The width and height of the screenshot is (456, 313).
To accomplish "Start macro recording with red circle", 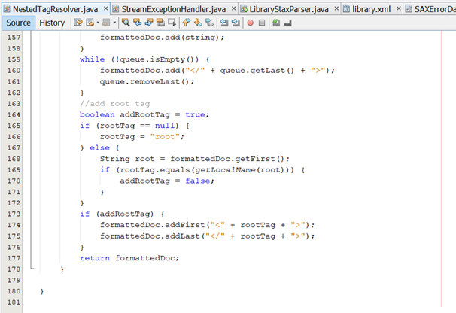I will (x=250, y=23).
